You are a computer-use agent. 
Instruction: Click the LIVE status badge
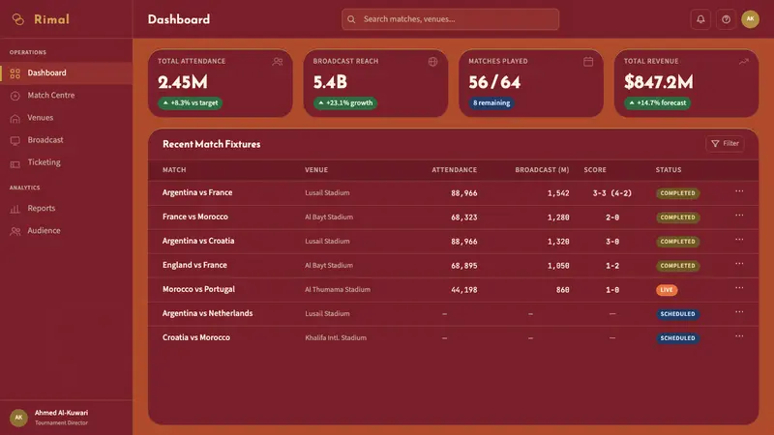point(667,290)
